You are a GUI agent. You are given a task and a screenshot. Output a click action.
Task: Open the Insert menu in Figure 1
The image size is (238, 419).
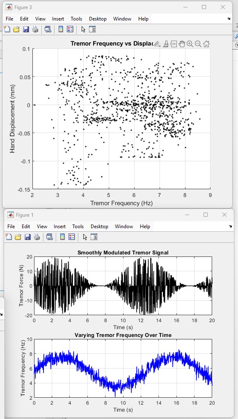pyautogui.click(x=59, y=227)
